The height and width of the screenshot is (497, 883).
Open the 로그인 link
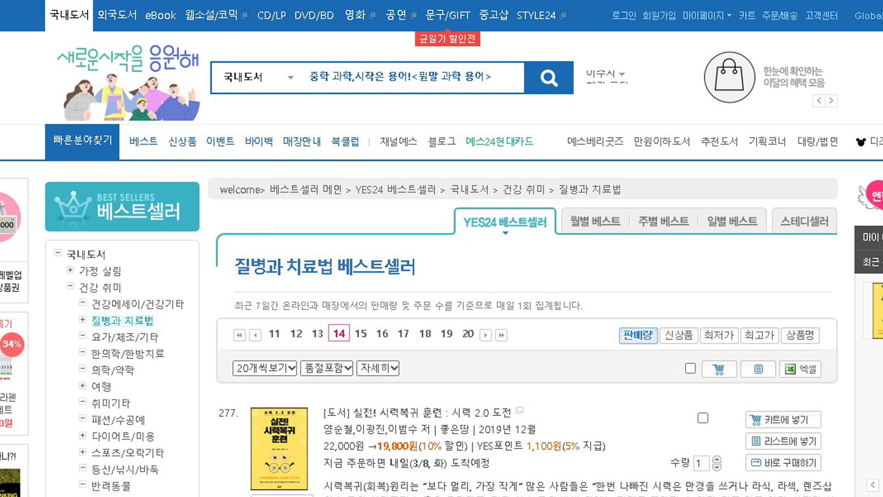[624, 16]
